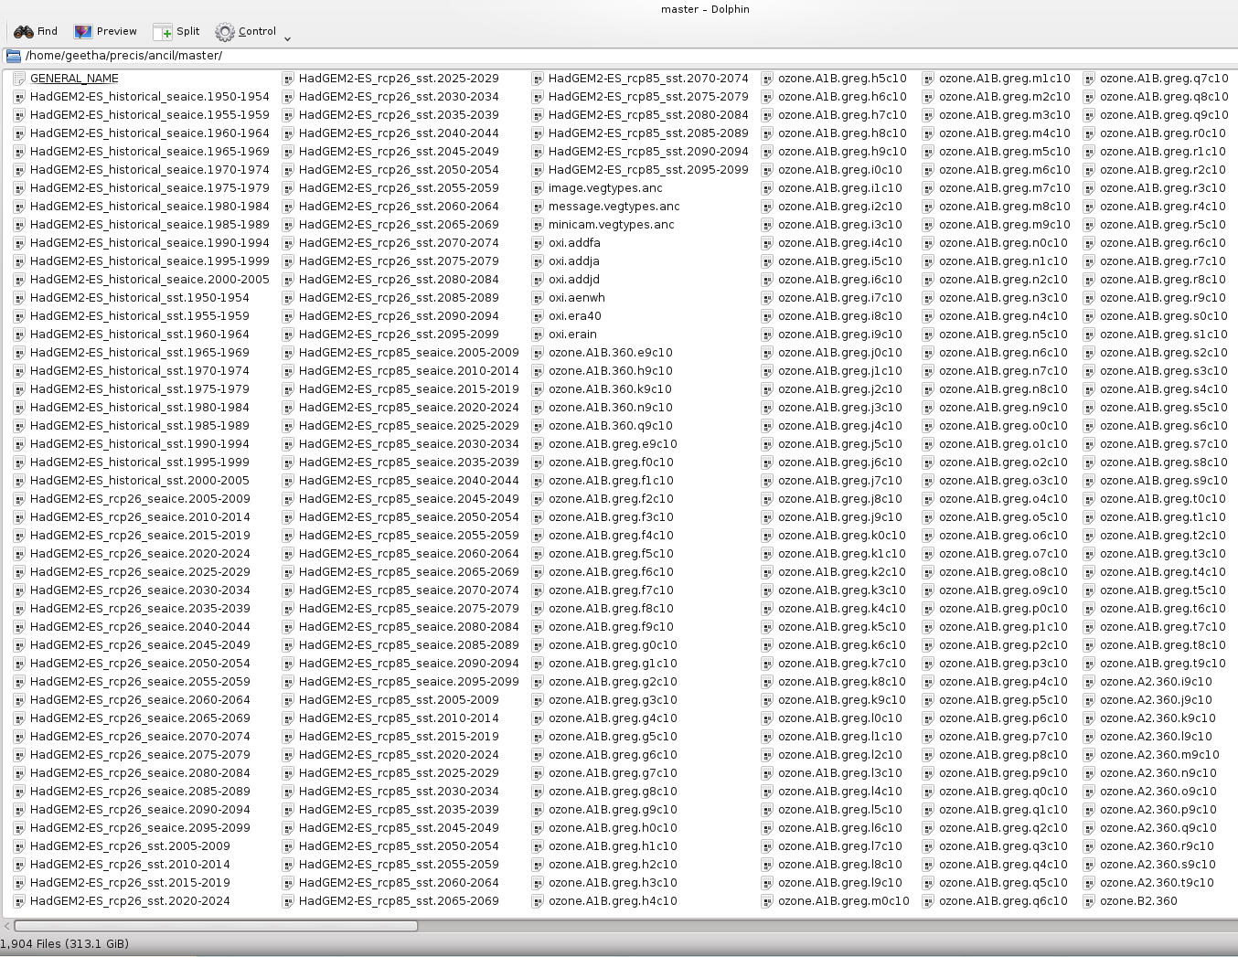Select file ozone.A1B.greg.n0c10
The image size is (1238, 957).
pyautogui.click(x=1003, y=243)
